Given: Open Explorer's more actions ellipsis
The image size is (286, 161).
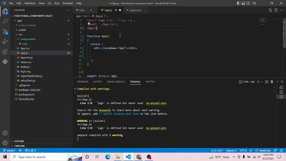Looking at the screenshot, I should tap(68, 10).
